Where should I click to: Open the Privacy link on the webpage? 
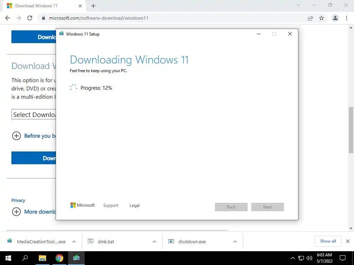point(18,200)
